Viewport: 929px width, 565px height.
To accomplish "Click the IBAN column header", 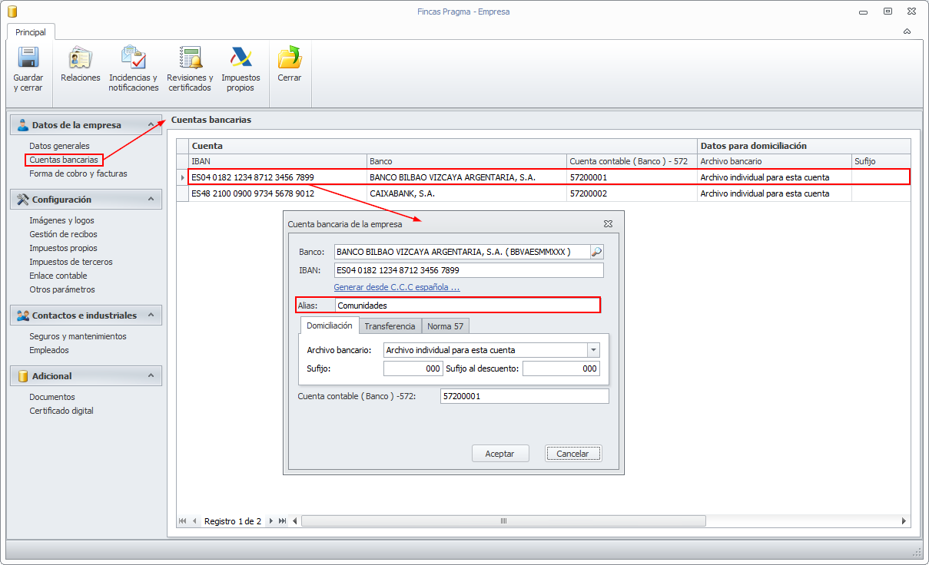I will pyautogui.click(x=277, y=161).
